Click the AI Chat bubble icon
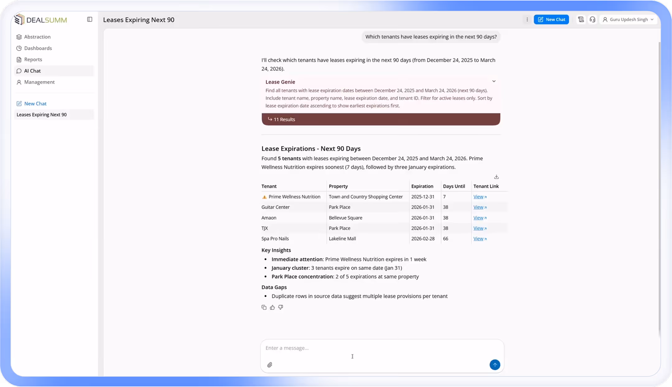The image size is (672, 387). coord(19,71)
